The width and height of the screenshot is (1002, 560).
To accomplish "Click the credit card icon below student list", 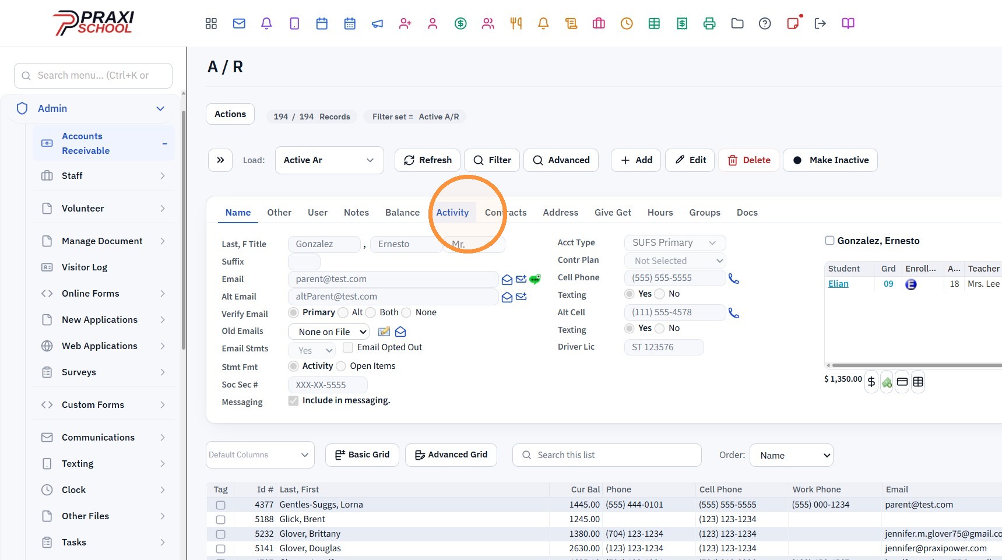I will pyautogui.click(x=902, y=382).
